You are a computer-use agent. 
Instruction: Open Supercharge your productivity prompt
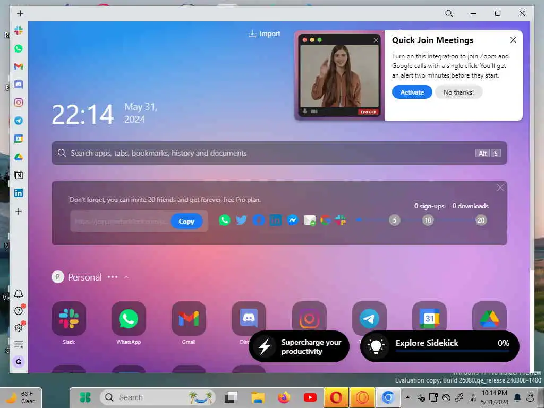[x=299, y=346]
